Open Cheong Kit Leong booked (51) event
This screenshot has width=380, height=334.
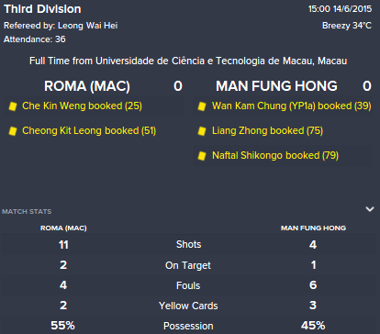(89, 130)
